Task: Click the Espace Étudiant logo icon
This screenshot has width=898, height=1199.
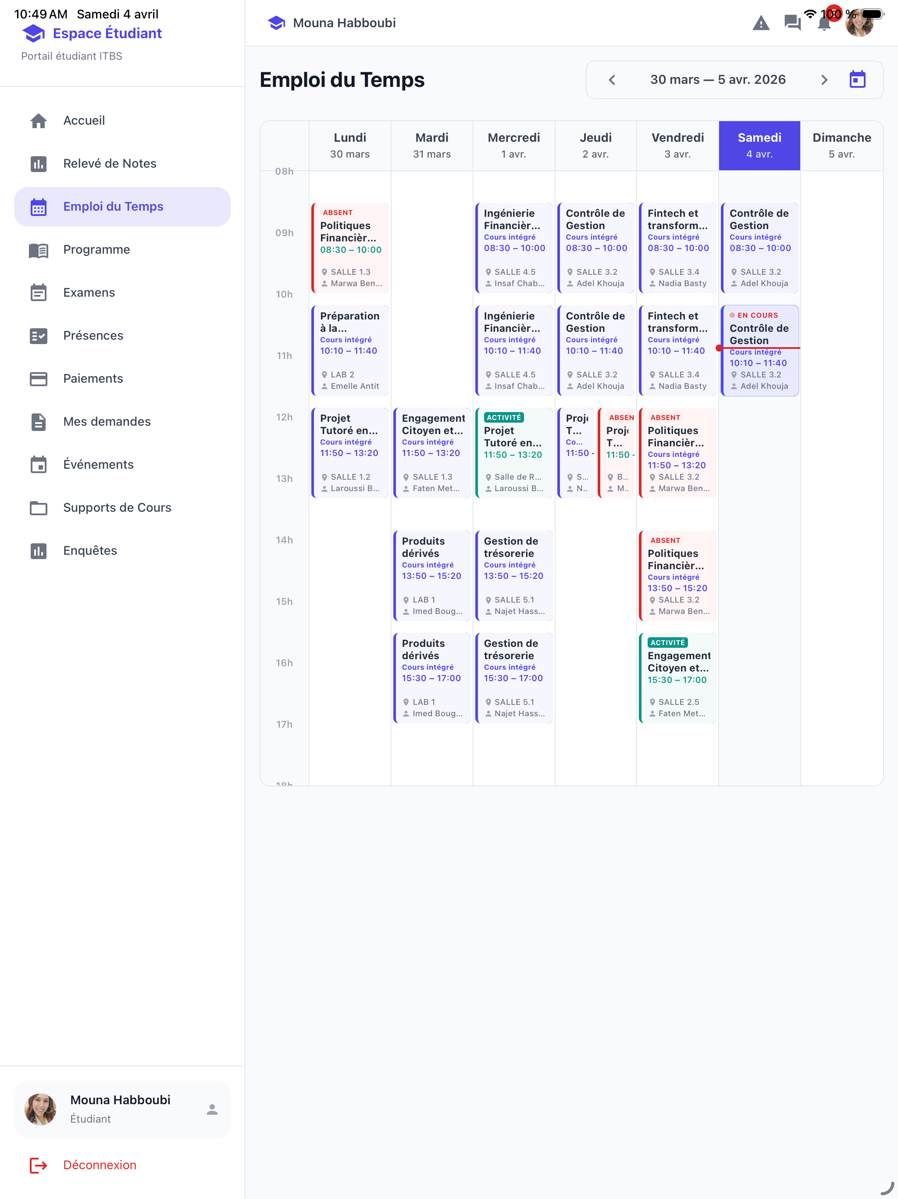Action: point(34,34)
